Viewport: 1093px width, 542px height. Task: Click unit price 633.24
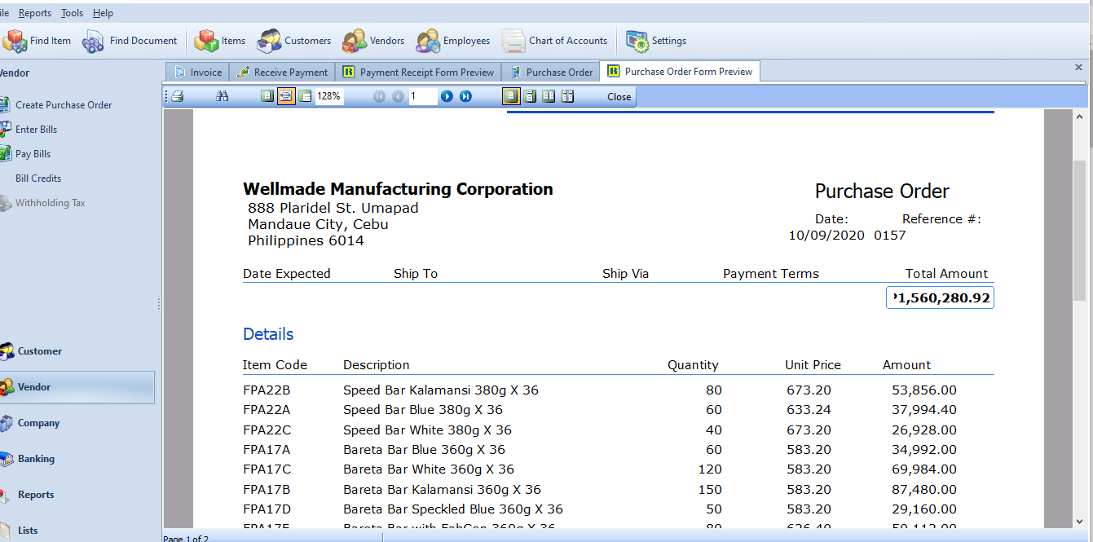[x=809, y=410]
